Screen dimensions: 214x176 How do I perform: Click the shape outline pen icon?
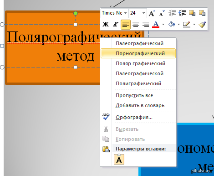tap(187, 25)
